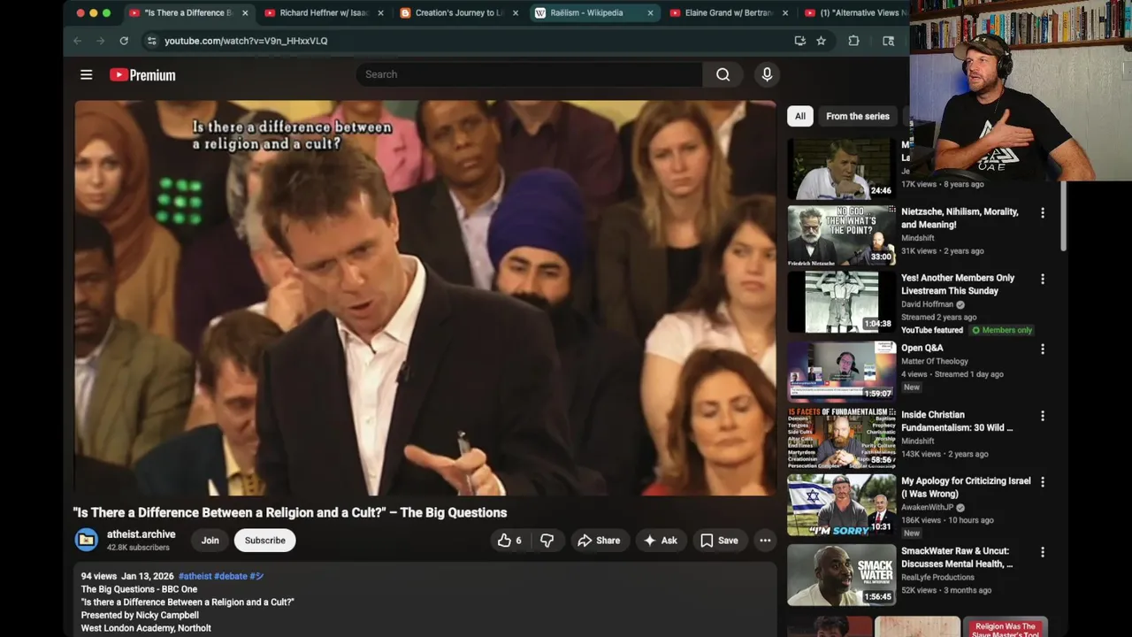Open the #atheist hashtag link

[x=195, y=576]
